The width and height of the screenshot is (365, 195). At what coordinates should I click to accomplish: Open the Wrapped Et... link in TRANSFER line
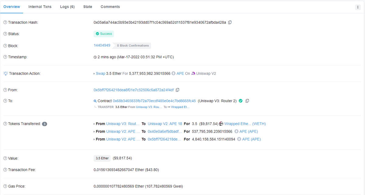[181, 107]
